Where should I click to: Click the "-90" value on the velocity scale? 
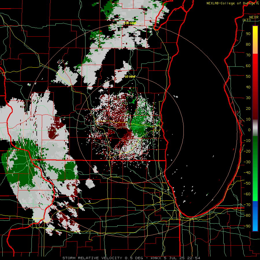247,226
